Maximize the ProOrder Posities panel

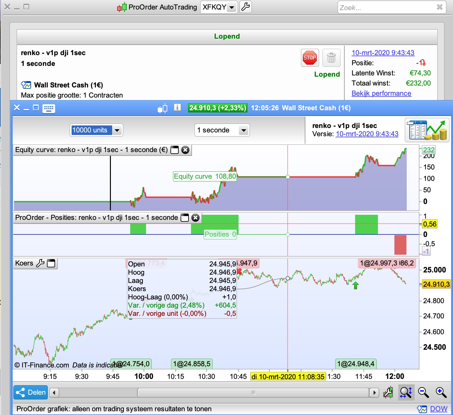pos(185,218)
